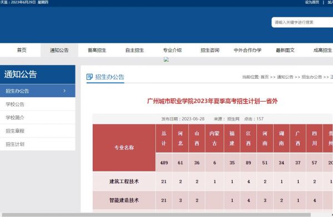
Task: Click the 首页 breadcrumb link
Action: click(265, 77)
